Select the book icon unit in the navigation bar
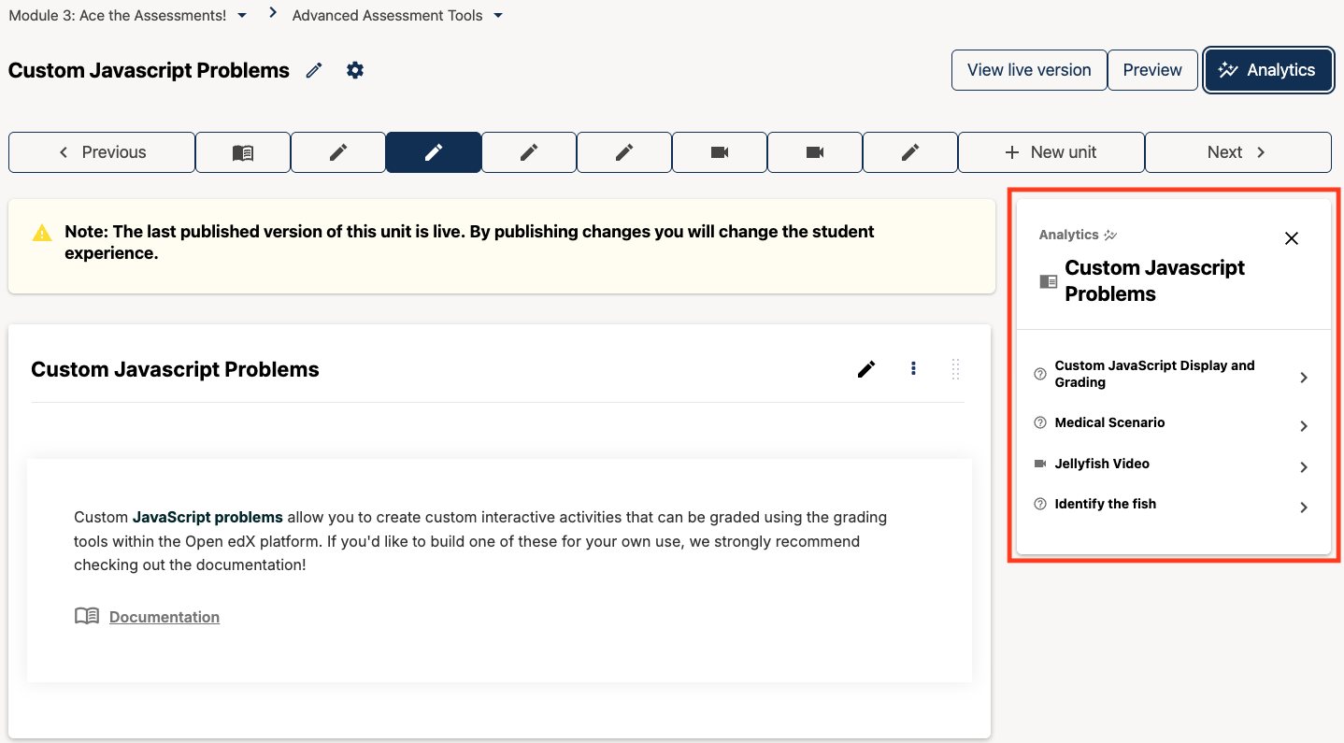Image resolution: width=1344 pixels, height=743 pixels. tap(242, 151)
